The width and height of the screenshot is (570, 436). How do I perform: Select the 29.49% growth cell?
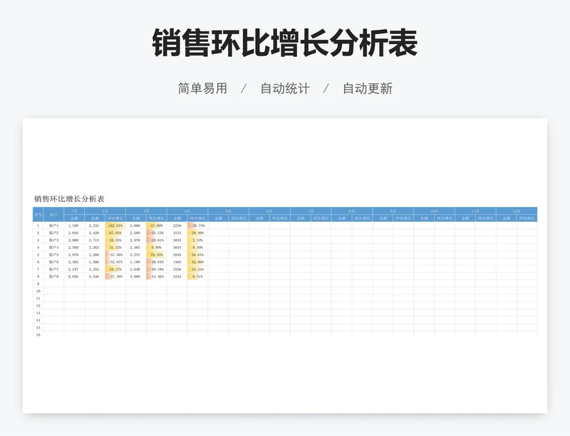coord(198,233)
